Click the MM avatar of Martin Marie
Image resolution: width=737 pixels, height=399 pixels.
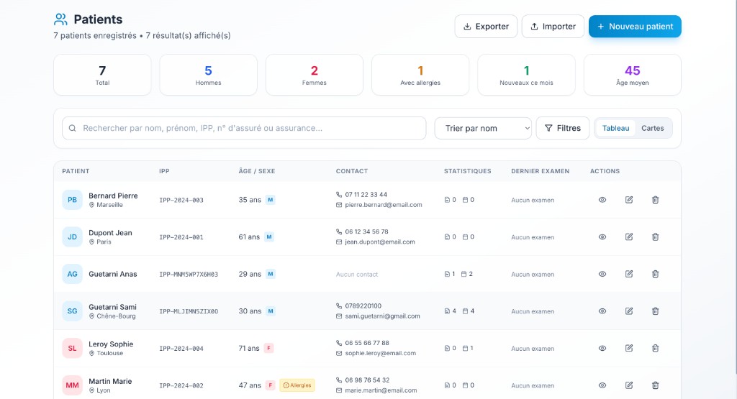pos(73,385)
